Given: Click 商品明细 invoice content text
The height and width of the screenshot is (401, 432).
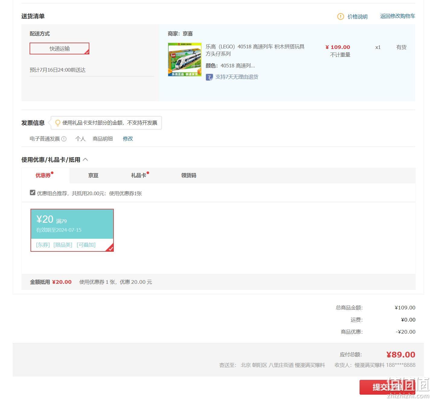Looking at the screenshot, I should (103, 139).
